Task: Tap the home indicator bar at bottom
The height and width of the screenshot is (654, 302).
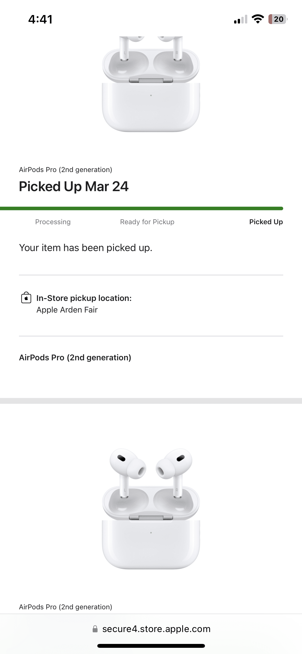Action: [151, 646]
